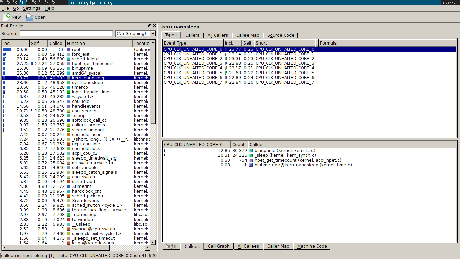
Task: Show the Machine Code tab
Action: pos(312,246)
